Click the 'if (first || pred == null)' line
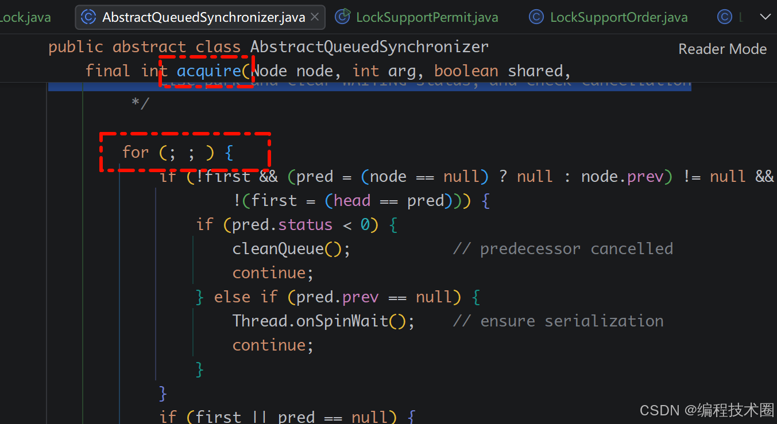Viewport: 777px width, 424px height. pos(287,416)
